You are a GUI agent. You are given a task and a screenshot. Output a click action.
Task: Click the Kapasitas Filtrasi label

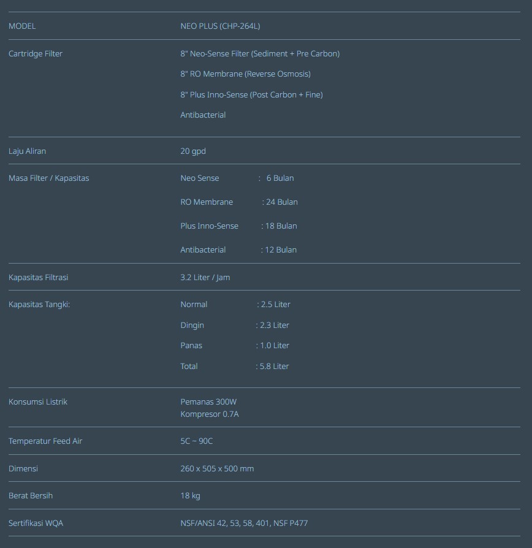pos(38,277)
